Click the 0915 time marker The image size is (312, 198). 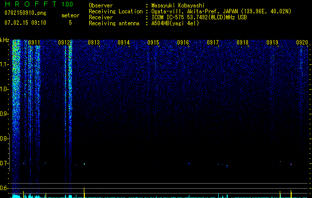(153, 43)
